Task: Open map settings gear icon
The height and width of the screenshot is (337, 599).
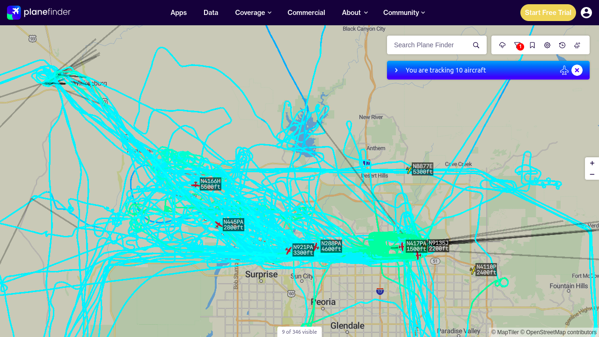Action: (x=548, y=45)
